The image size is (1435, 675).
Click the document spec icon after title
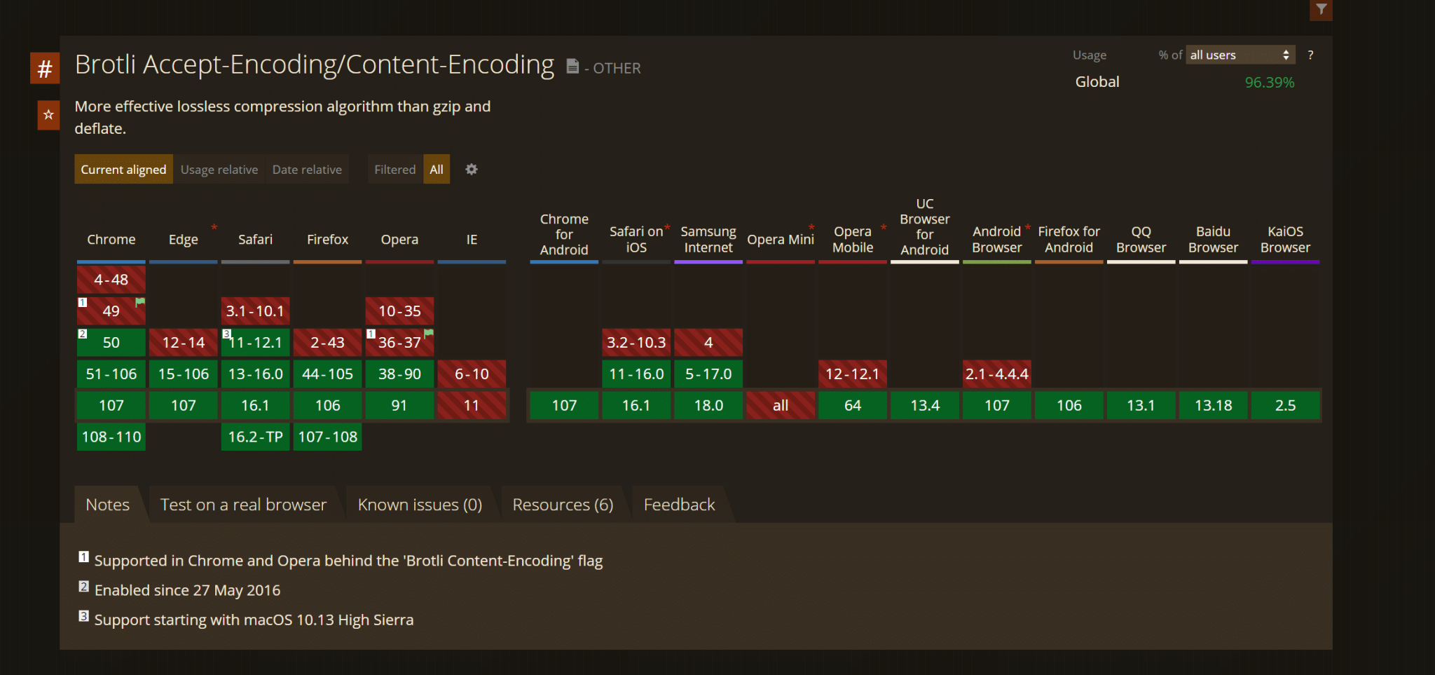[572, 67]
